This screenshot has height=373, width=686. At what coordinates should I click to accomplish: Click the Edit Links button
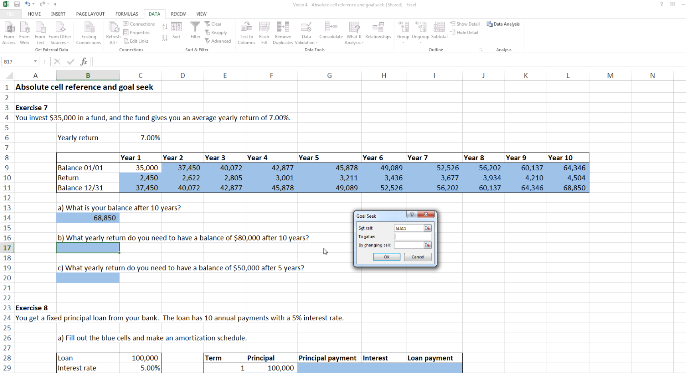136,41
